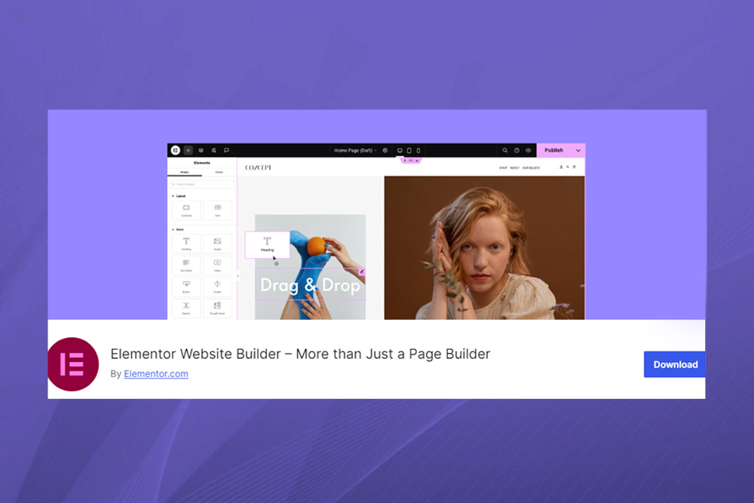Image resolution: width=754 pixels, height=503 pixels.
Task: Open the SHOP menu item
Action: (503, 168)
